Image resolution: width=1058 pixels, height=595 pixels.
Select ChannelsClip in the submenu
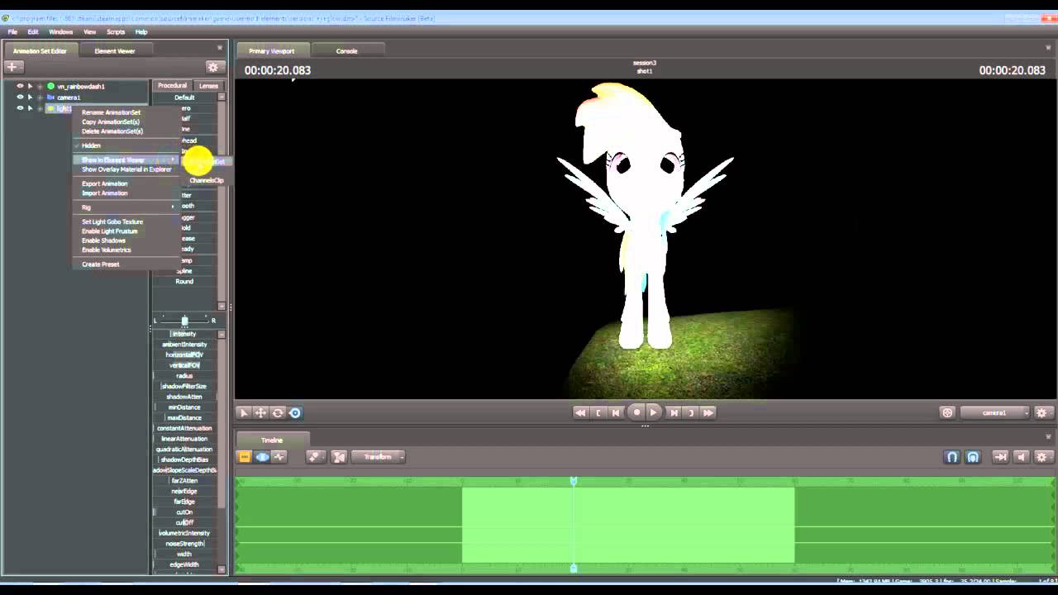(206, 180)
